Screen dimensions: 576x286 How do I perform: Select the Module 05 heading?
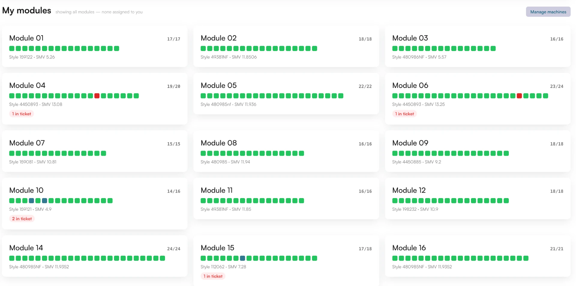click(218, 86)
